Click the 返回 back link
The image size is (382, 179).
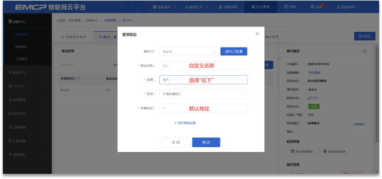pos(61,20)
